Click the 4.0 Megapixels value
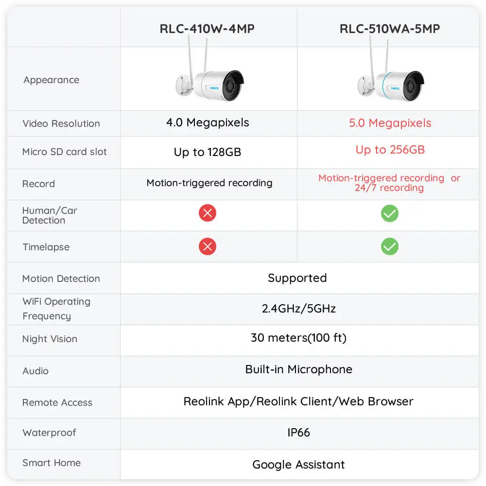Screen dimensions: 486x486 click(x=208, y=122)
